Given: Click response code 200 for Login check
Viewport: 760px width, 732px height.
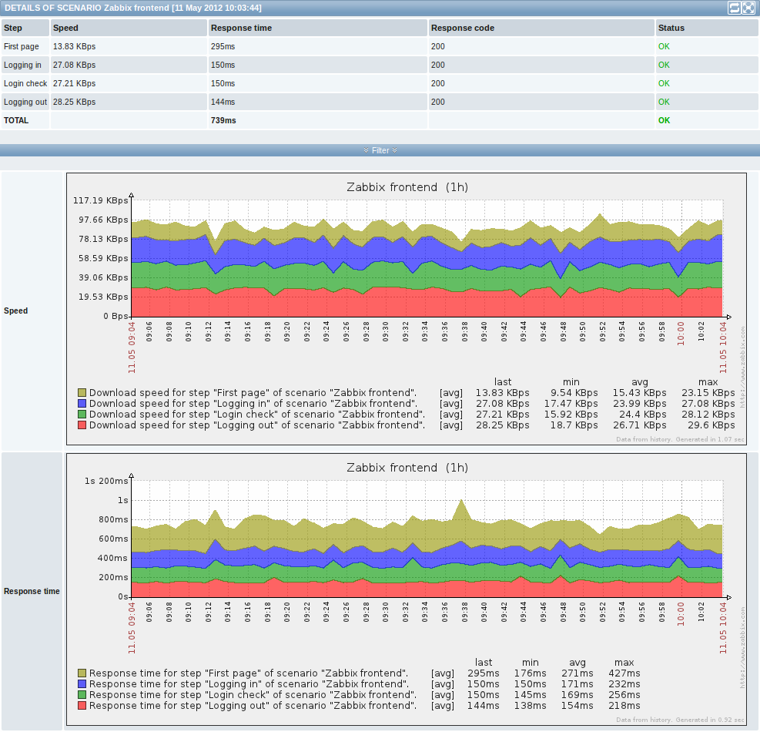Looking at the screenshot, I should pyautogui.click(x=437, y=83).
